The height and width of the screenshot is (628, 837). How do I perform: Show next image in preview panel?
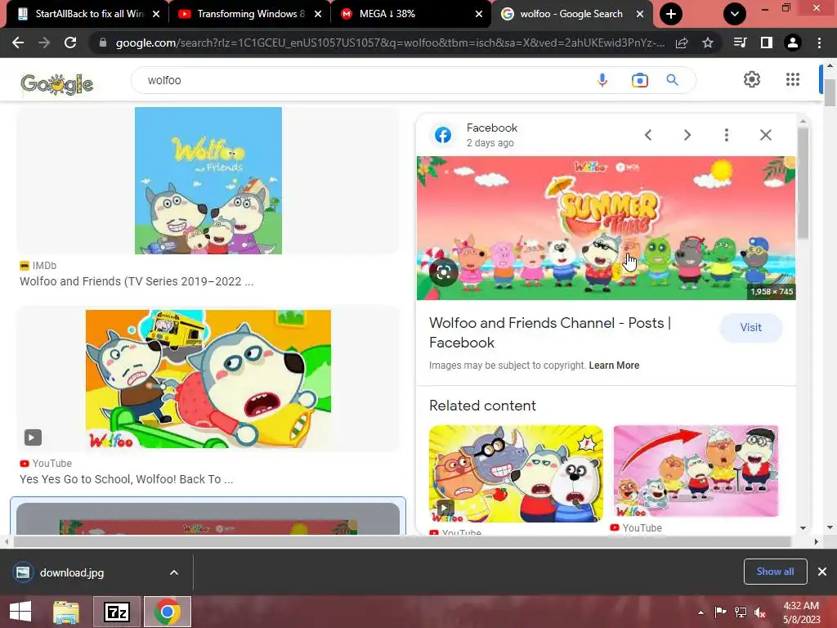[687, 135]
